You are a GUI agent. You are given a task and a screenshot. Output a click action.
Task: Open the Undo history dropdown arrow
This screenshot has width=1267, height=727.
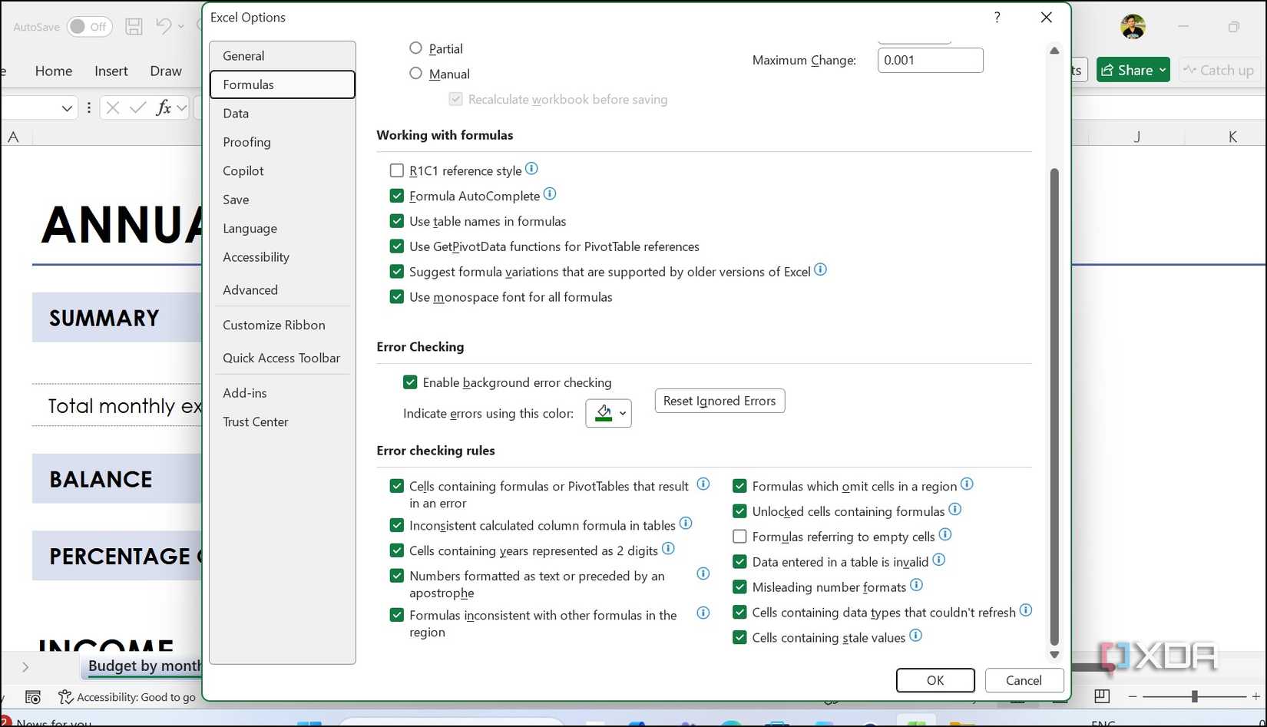click(x=181, y=27)
